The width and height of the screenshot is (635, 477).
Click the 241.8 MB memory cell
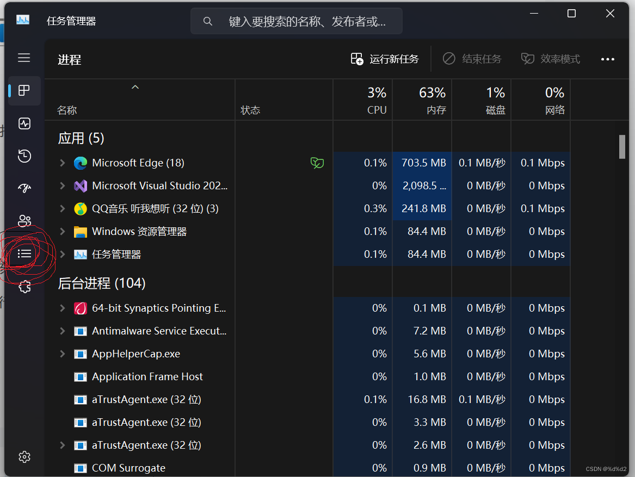click(422, 208)
